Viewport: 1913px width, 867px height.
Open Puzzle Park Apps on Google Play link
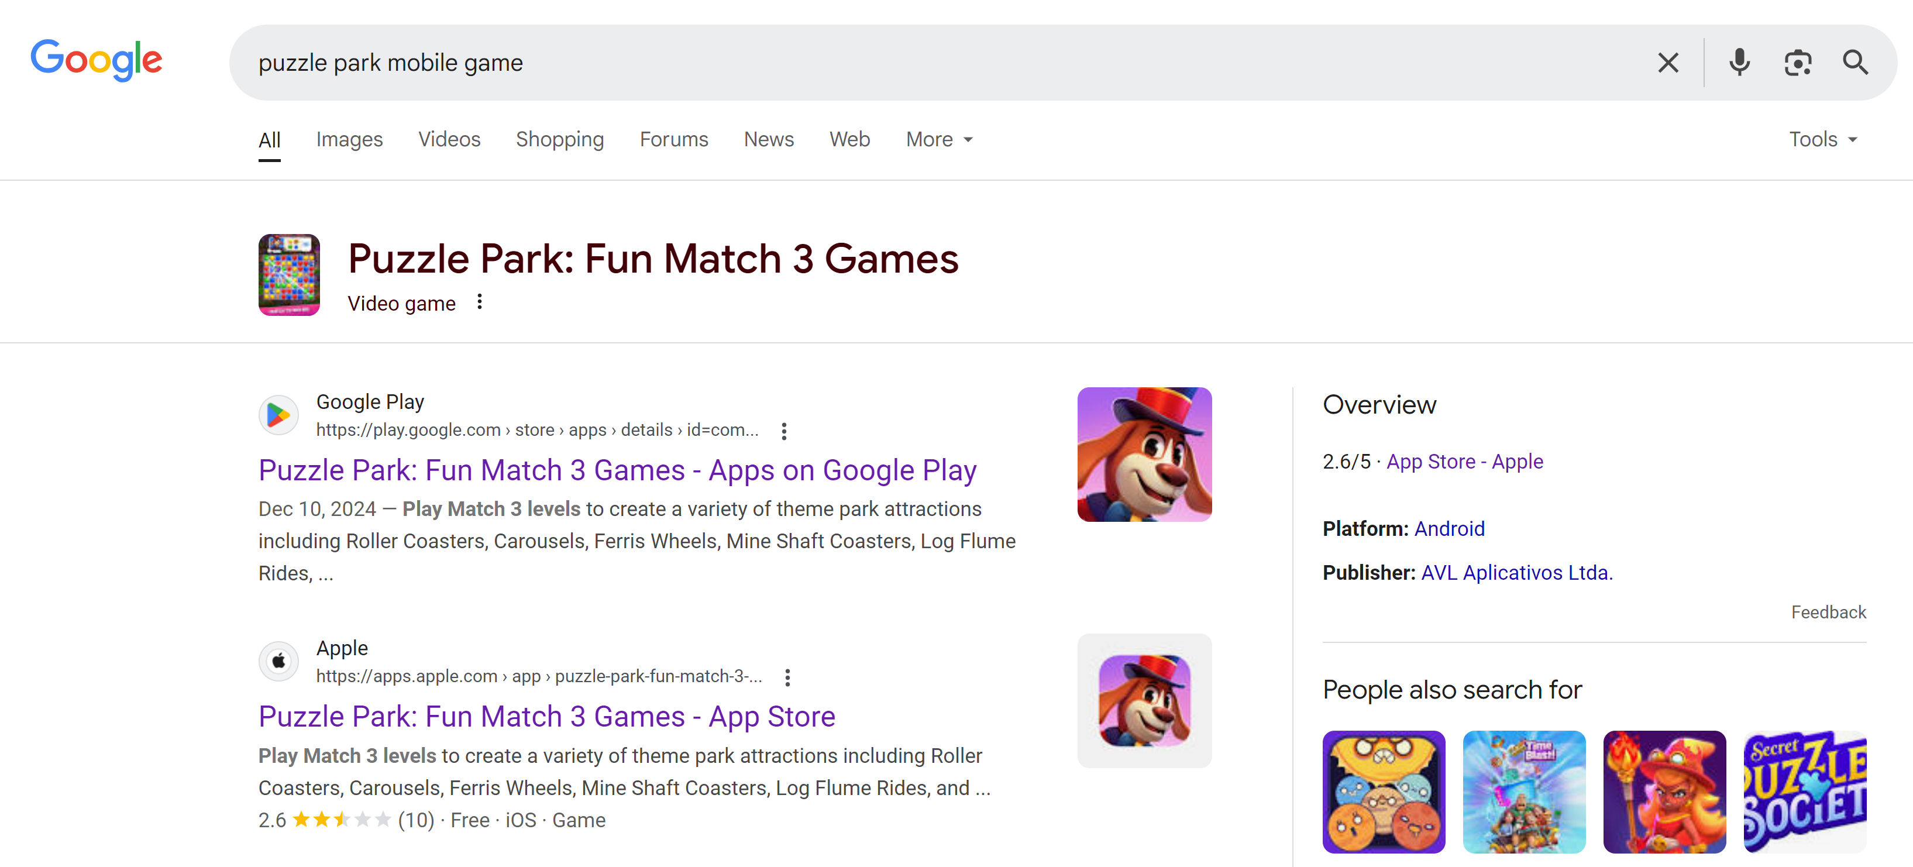pos(617,470)
